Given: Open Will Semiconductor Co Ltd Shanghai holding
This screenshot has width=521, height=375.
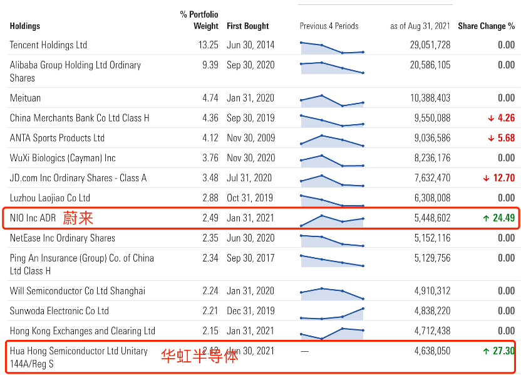Looking at the screenshot, I should [x=78, y=291].
